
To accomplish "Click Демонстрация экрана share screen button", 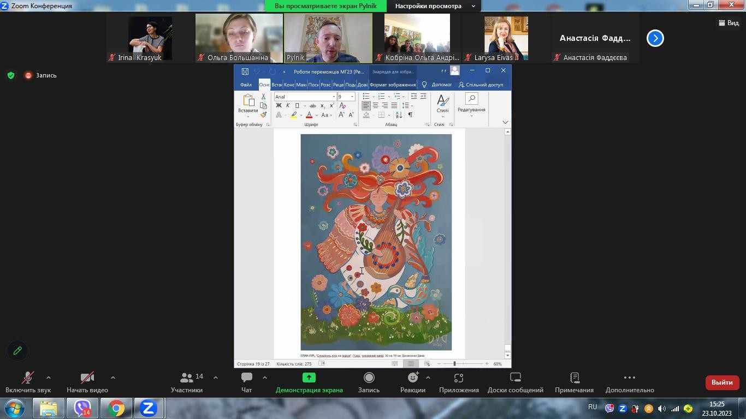I will tap(309, 382).
